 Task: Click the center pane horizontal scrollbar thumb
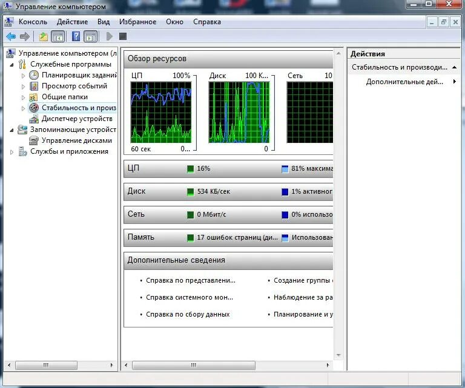(193, 365)
